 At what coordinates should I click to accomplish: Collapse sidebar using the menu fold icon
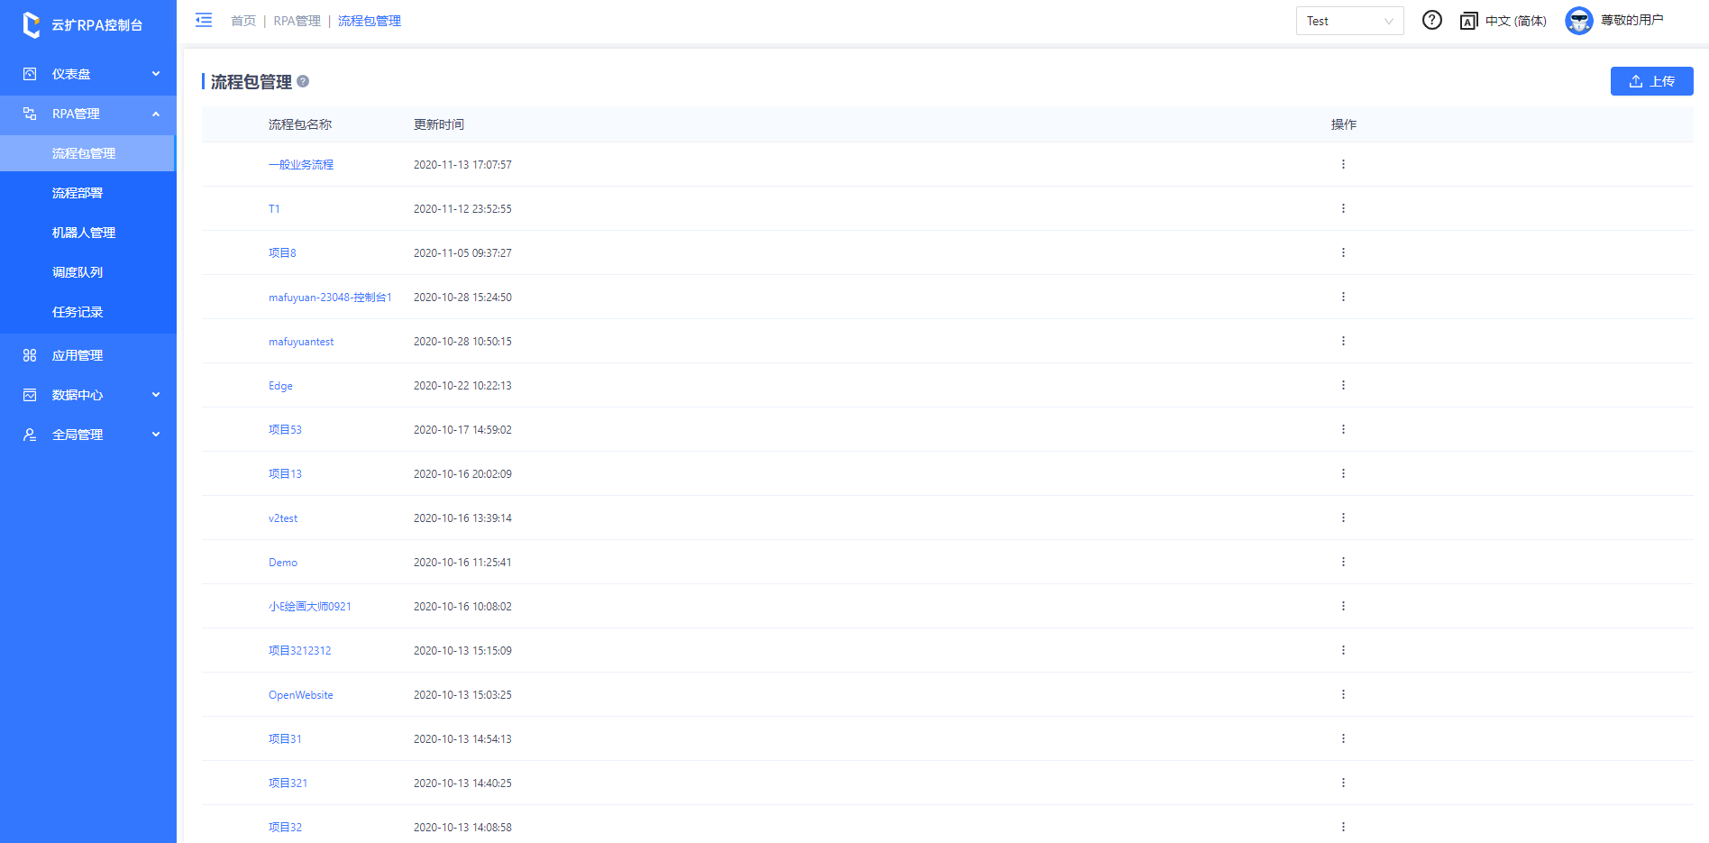point(204,20)
